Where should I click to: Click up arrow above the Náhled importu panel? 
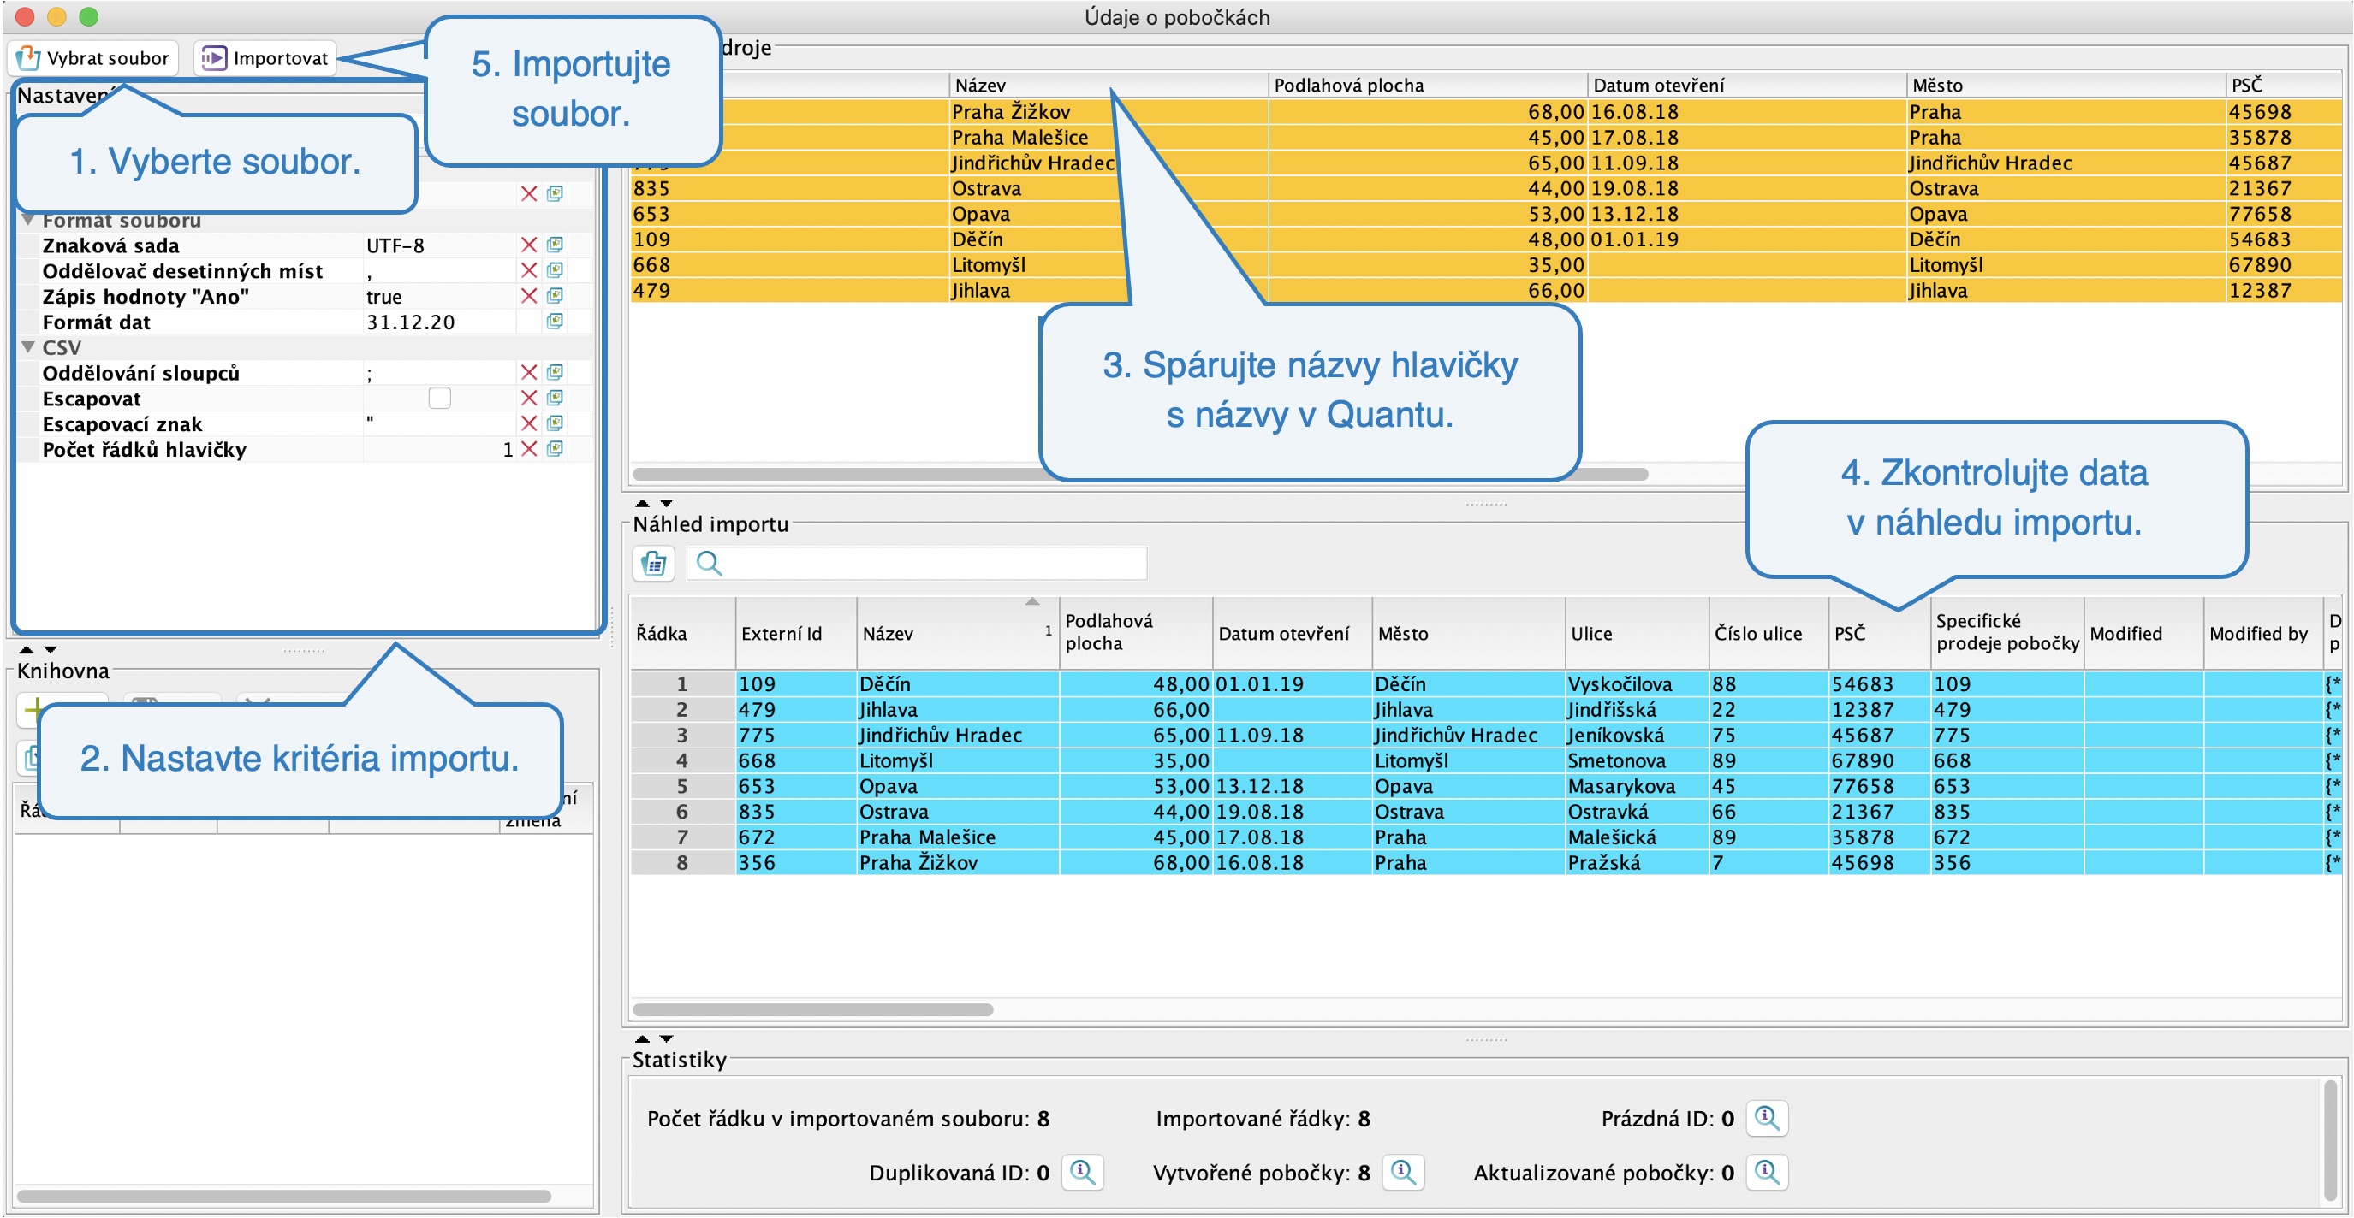pos(642,503)
